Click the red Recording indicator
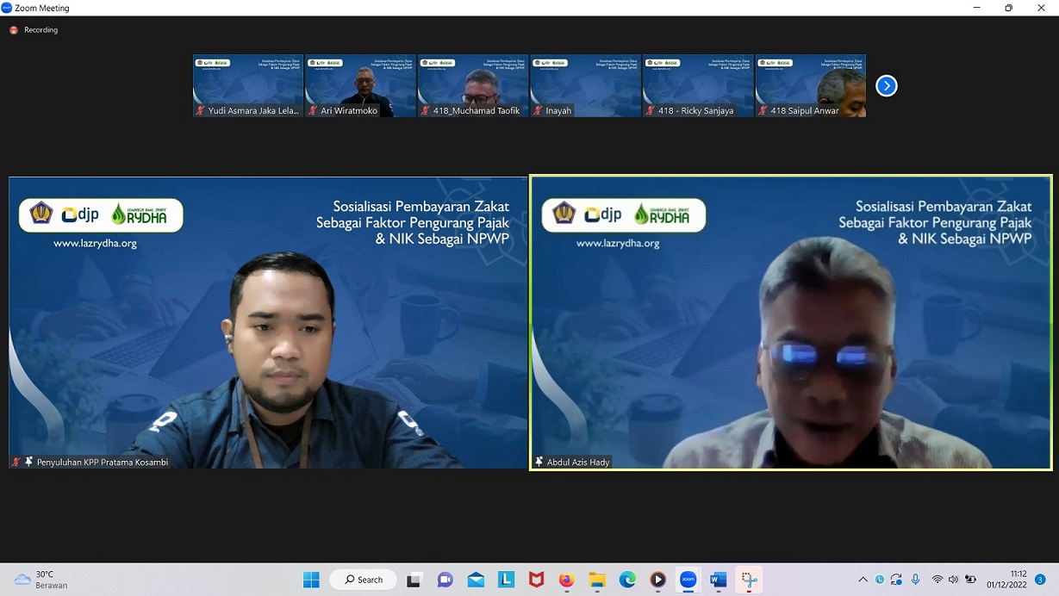1059x596 pixels. [14, 30]
